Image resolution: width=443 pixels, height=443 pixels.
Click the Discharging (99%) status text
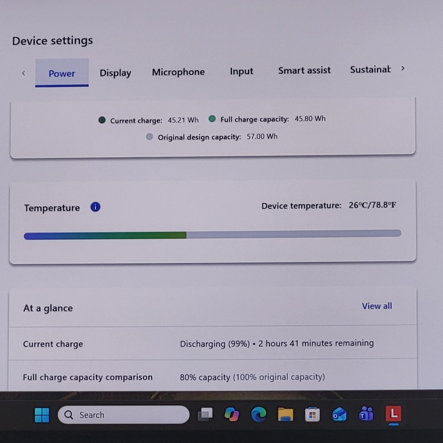click(x=215, y=344)
